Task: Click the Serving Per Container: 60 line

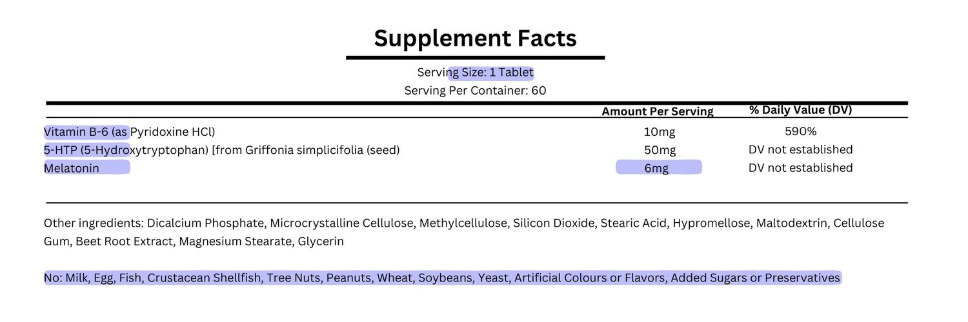Action: [475, 90]
